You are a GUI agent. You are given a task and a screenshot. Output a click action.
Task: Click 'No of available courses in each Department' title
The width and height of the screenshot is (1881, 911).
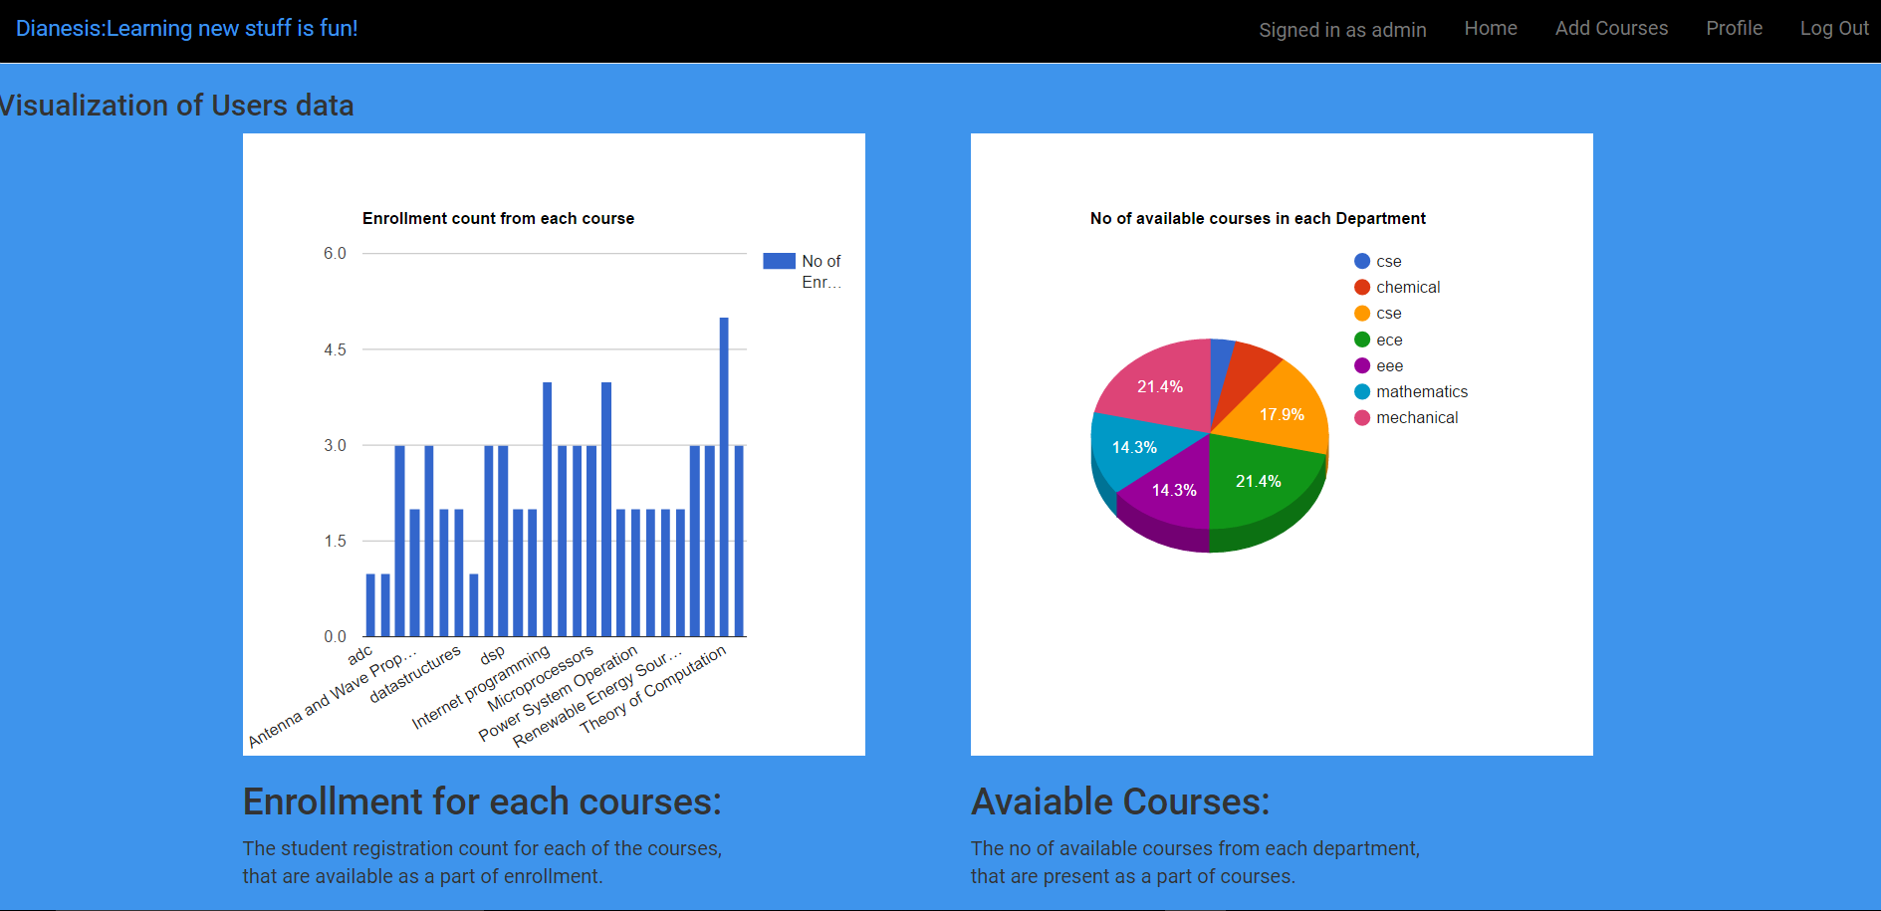click(x=1258, y=218)
